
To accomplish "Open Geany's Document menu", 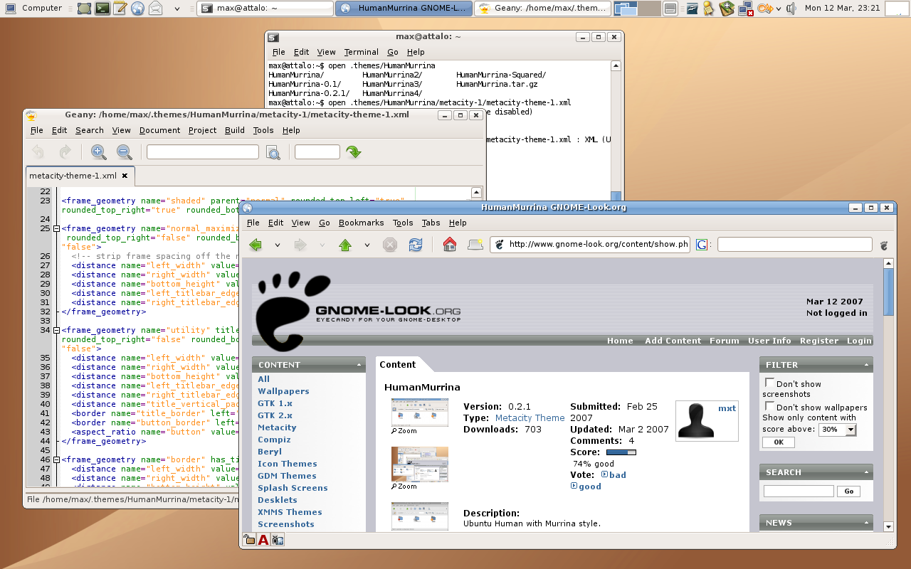I will click(159, 130).
